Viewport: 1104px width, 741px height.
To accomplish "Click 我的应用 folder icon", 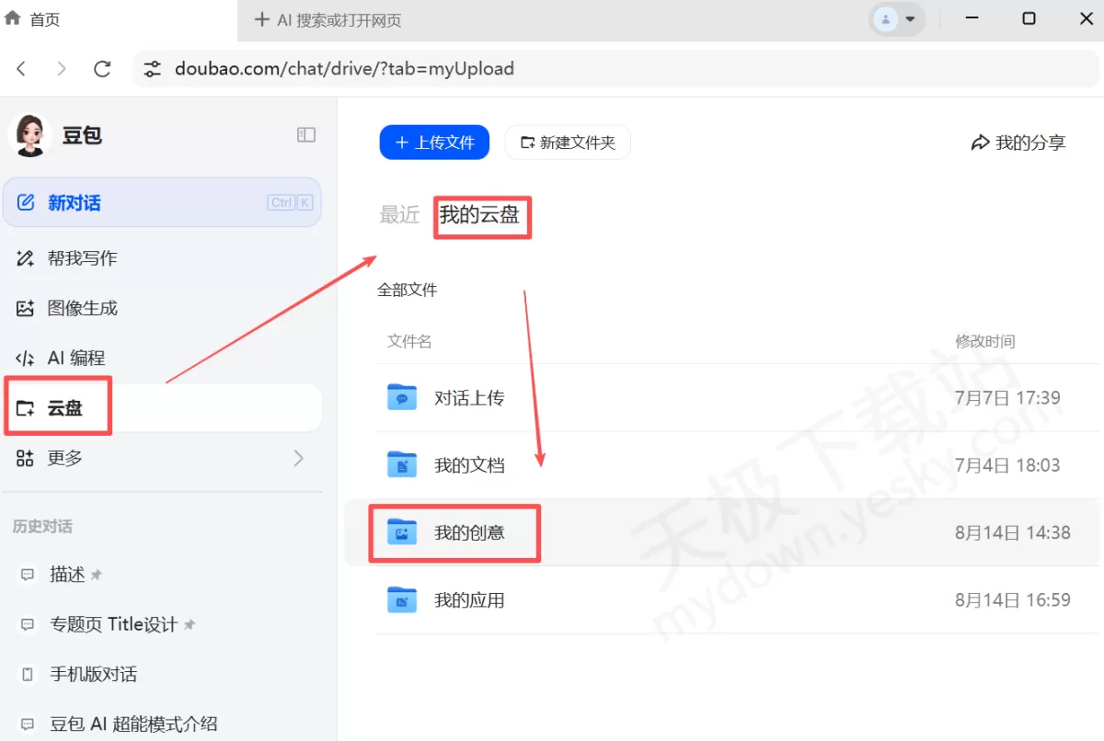I will click(402, 599).
